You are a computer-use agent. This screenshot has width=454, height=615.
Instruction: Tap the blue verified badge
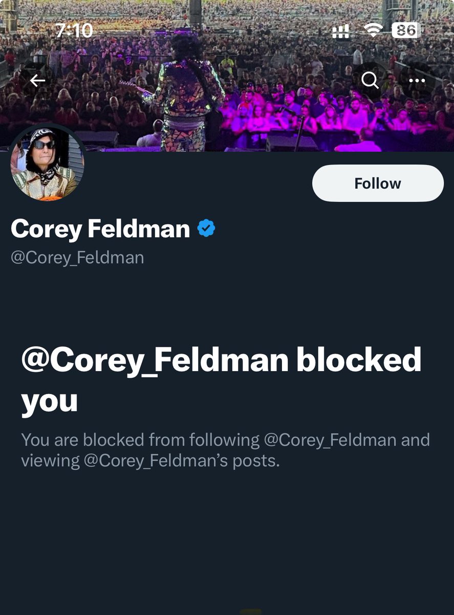[206, 229]
